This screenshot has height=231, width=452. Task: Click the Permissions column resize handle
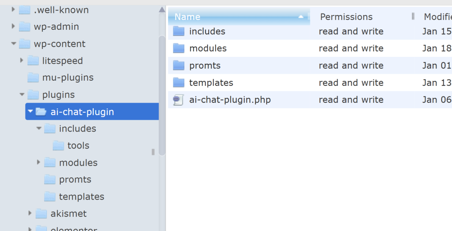(x=413, y=17)
